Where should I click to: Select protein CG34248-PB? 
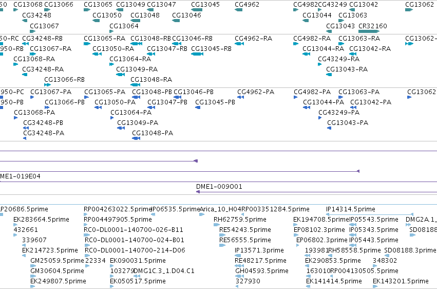pos(43,123)
